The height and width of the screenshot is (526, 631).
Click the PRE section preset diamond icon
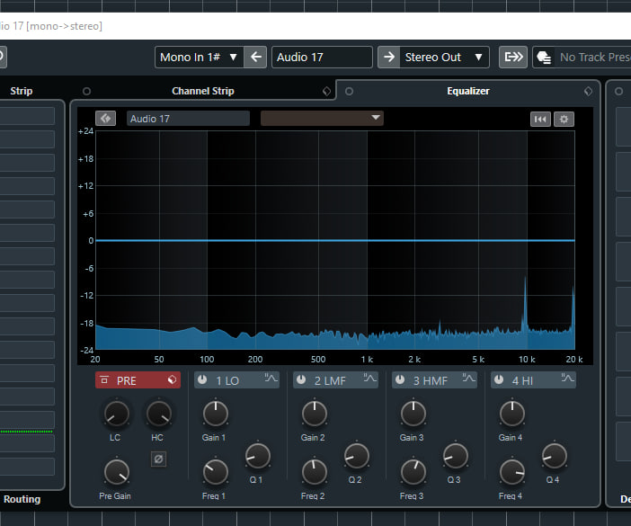point(172,379)
